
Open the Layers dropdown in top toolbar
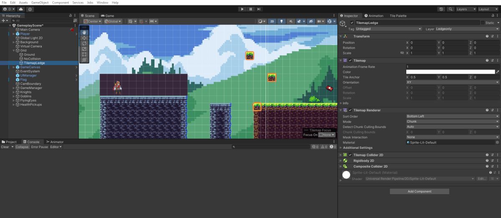pyautogui.click(x=466, y=9)
